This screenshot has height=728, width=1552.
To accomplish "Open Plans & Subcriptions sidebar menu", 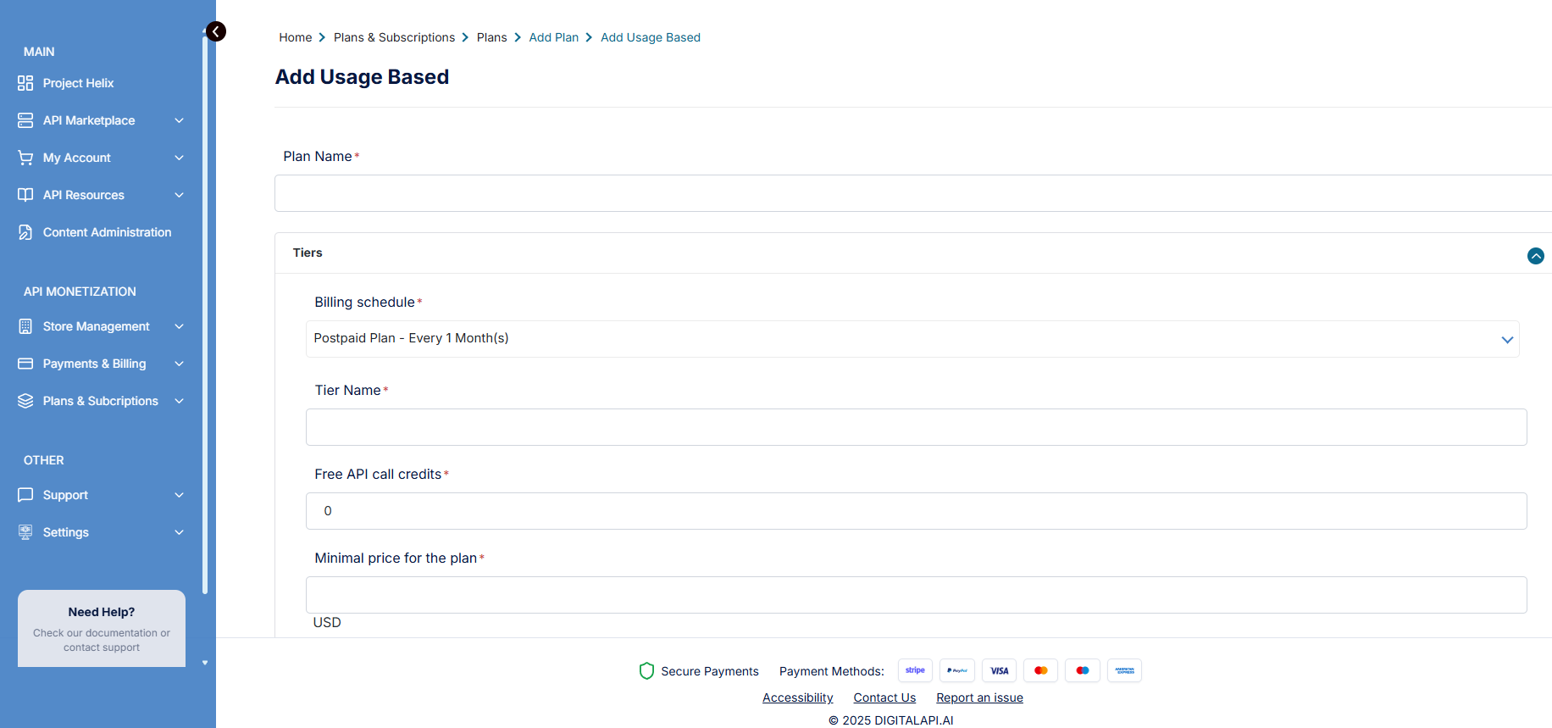I will coord(100,401).
